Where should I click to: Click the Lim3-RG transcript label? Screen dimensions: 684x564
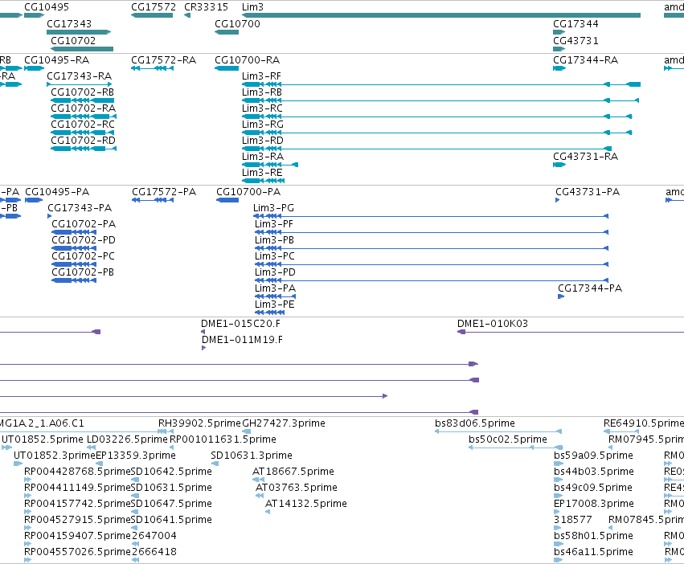tap(263, 125)
